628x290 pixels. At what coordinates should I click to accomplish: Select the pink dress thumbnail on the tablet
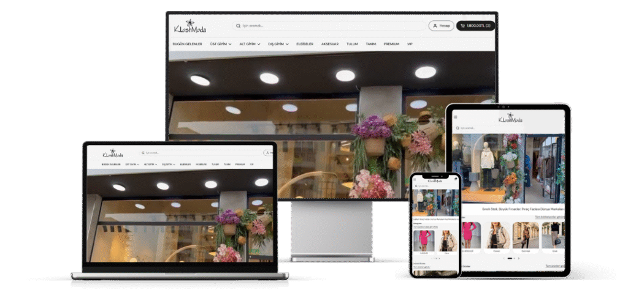pyautogui.click(x=467, y=235)
